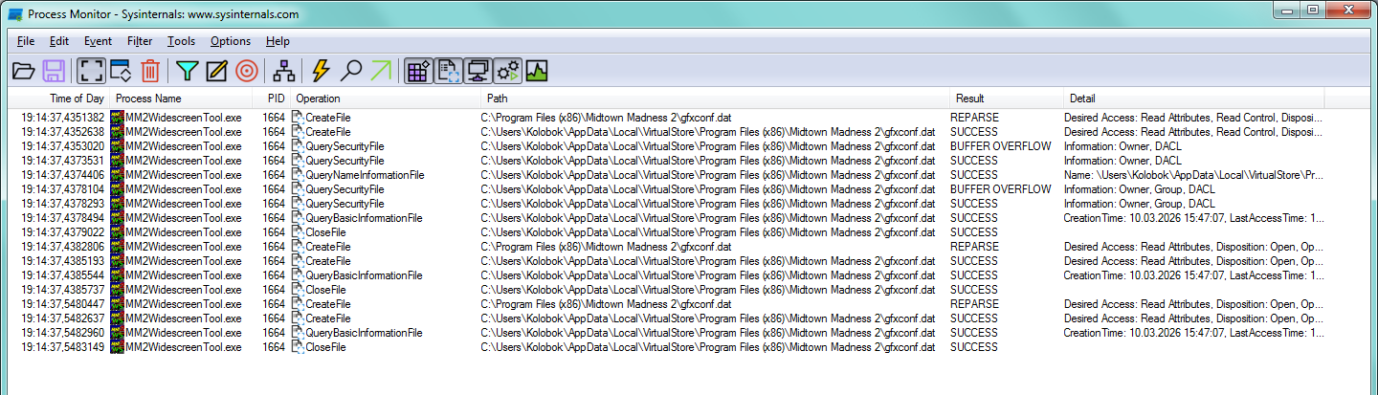Select the event at 19:14:37,4351382
This screenshot has height=395, width=1378.
point(666,118)
